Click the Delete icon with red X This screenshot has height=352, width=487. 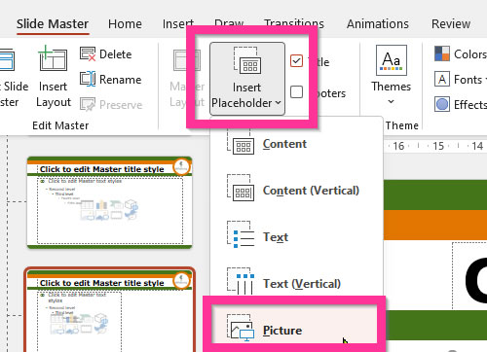88,54
